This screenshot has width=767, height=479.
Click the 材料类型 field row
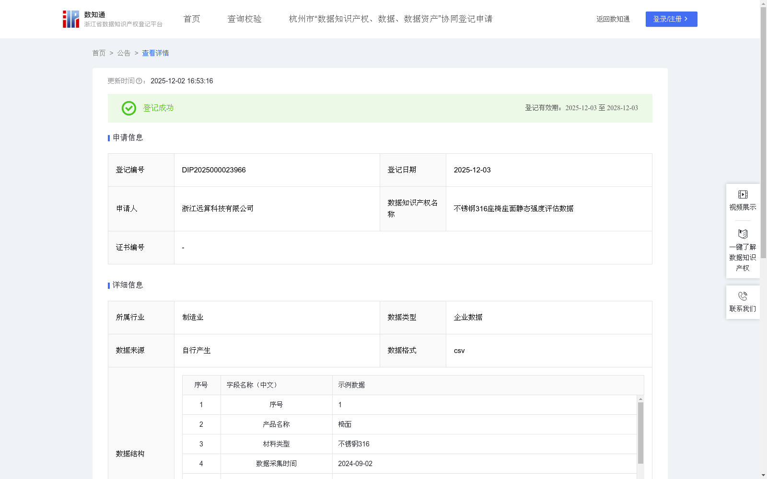(409, 444)
